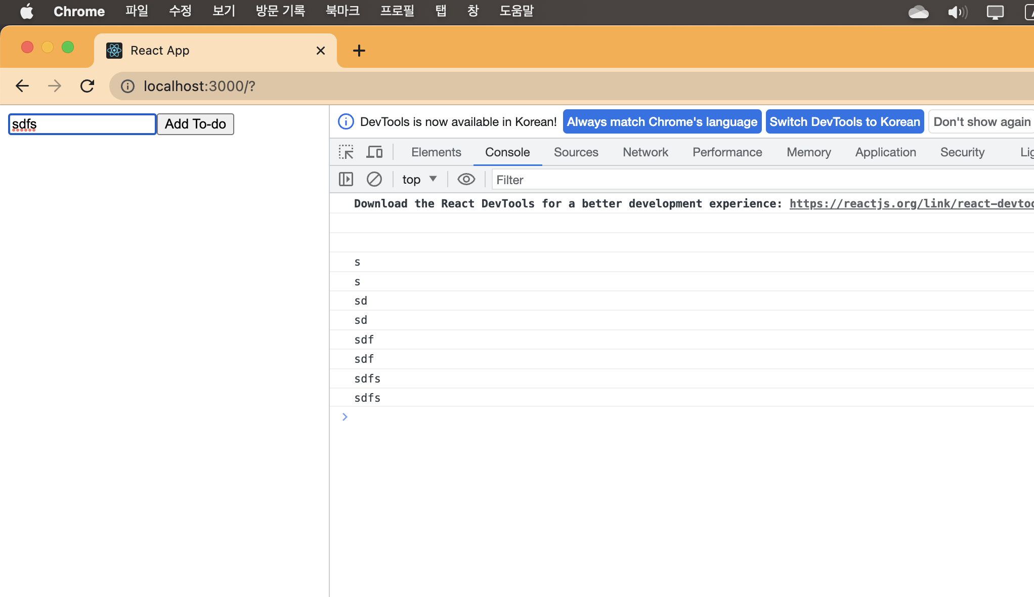
Task: Switch to the Network tab
Action: [x=645, y=152]
